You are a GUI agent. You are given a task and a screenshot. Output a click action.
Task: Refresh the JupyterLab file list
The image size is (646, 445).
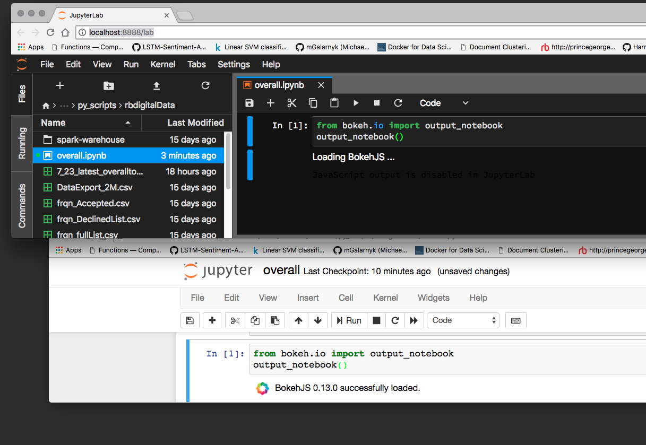[205, 86]
